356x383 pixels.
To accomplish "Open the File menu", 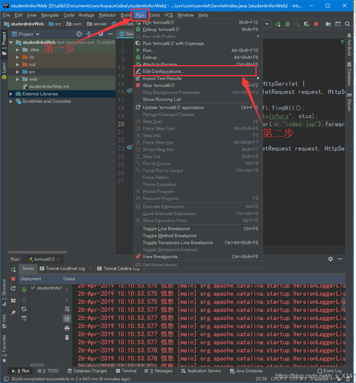I will (x=6, y=15).
